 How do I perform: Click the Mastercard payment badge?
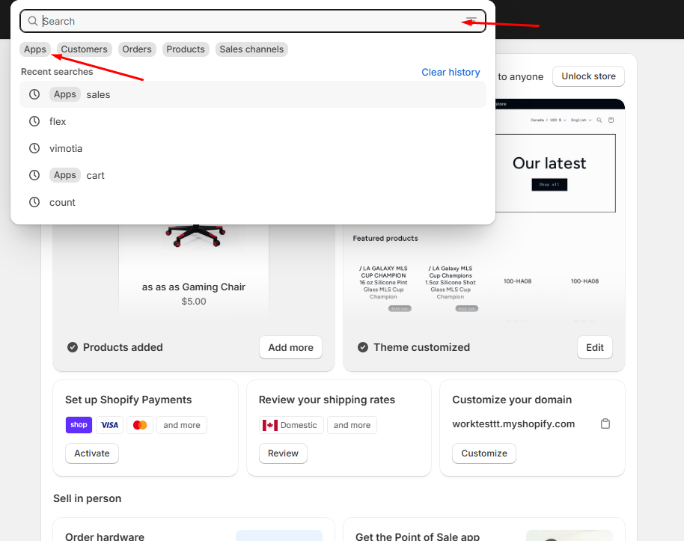click(140, 425)
